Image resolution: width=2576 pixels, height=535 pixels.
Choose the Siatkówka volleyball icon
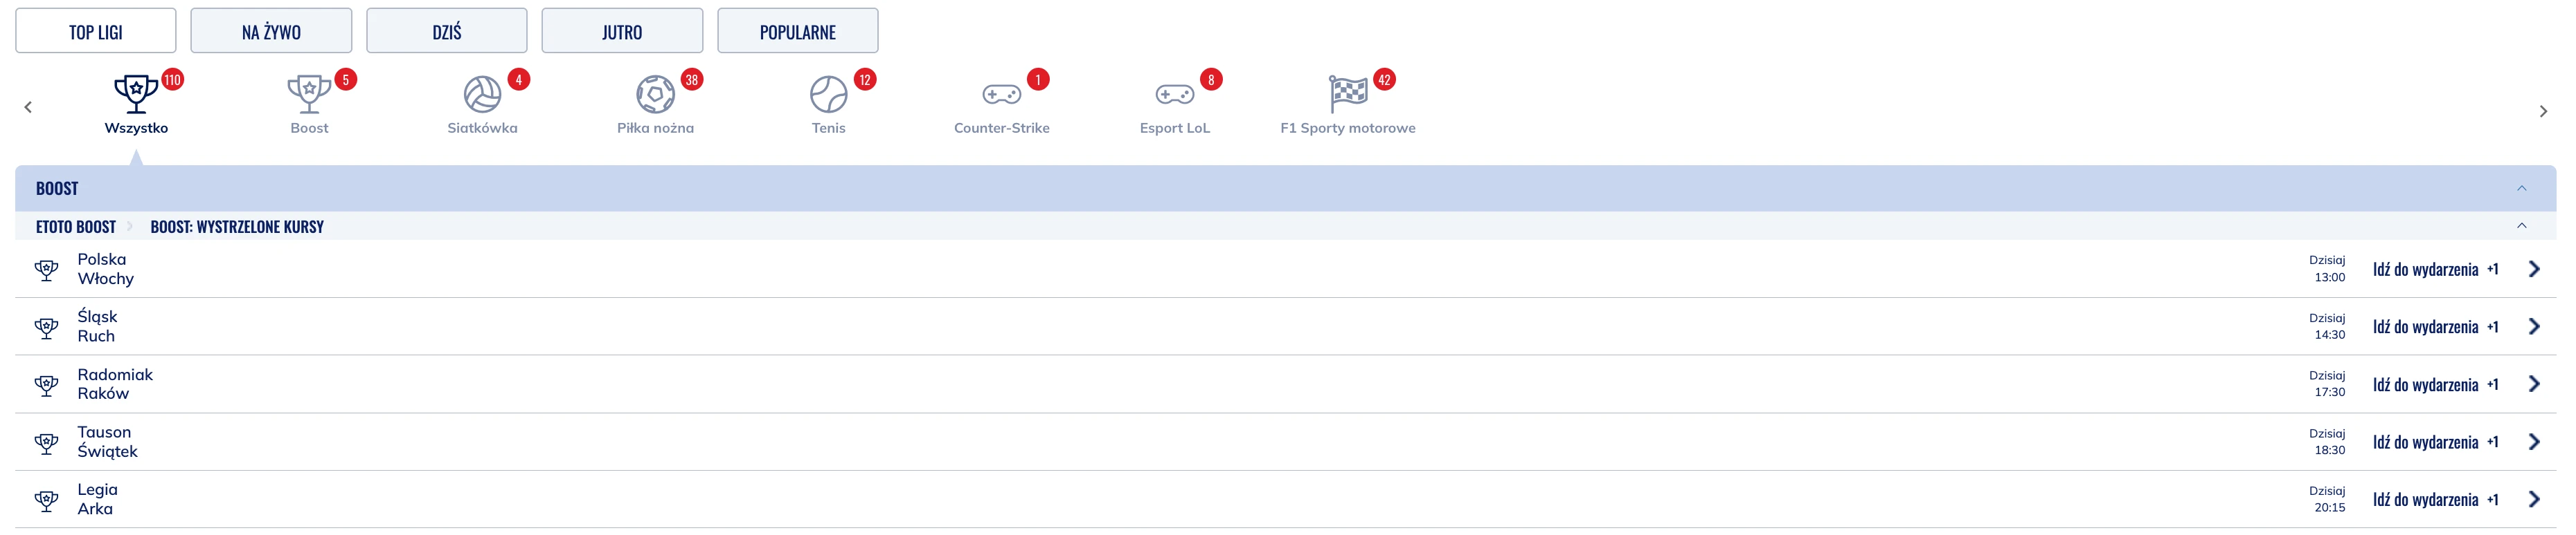tap(482, 94)
